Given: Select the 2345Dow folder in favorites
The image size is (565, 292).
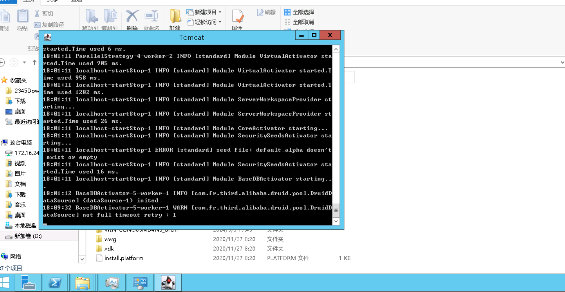Looking at the screenshot, I should click(22, 91).
